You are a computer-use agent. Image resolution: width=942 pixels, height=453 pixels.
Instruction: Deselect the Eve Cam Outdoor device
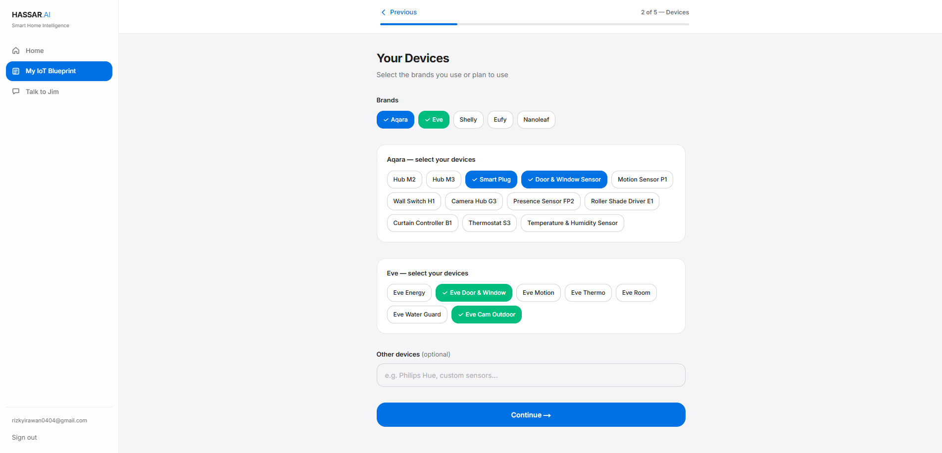click(486, 315)
